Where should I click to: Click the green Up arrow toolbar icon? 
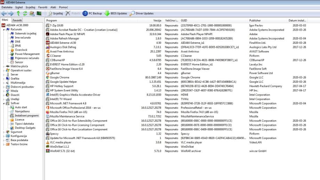click(18, 14)
